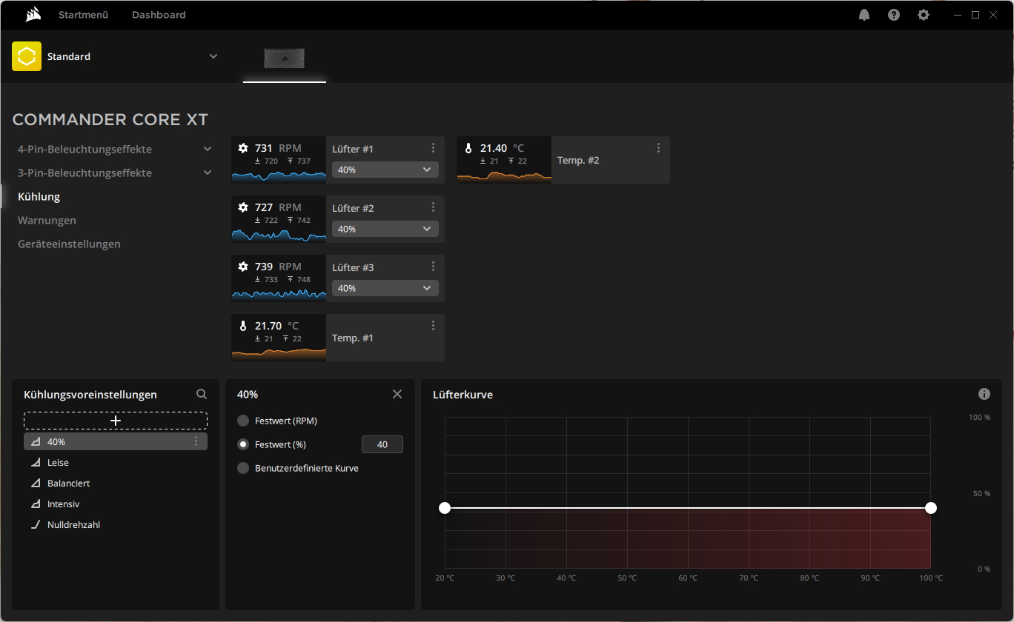1014x622 pixels.
Task: Click the Lüfter #1 RPM graph
Action: (279, 175)
